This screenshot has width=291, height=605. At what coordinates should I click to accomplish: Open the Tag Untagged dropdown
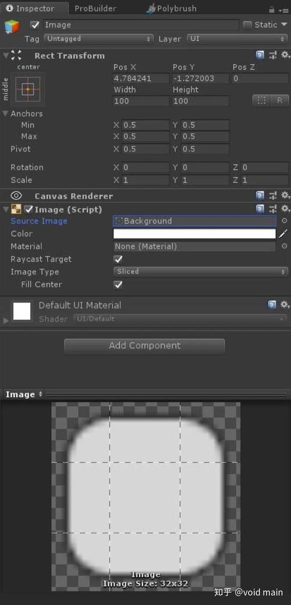click(x=99, y=39)
